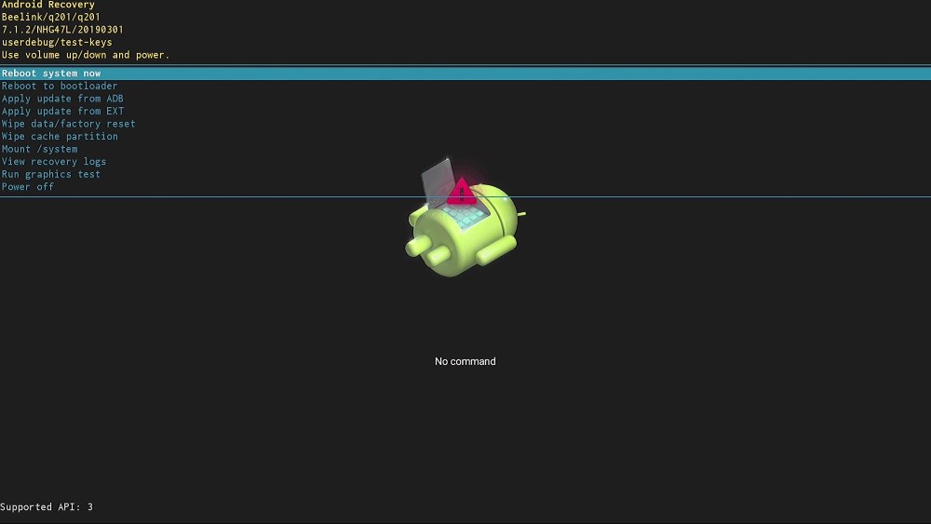The image size is (931, 524).
Task: Click the Use volume up/down instruction
Action: (x=86, y=55)
